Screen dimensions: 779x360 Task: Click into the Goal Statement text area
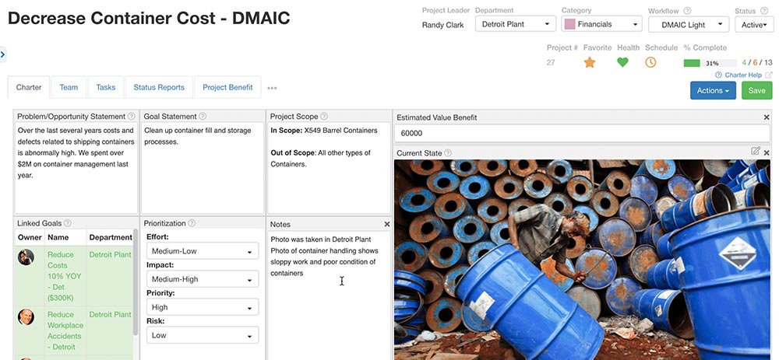click(x=203, y=168)
